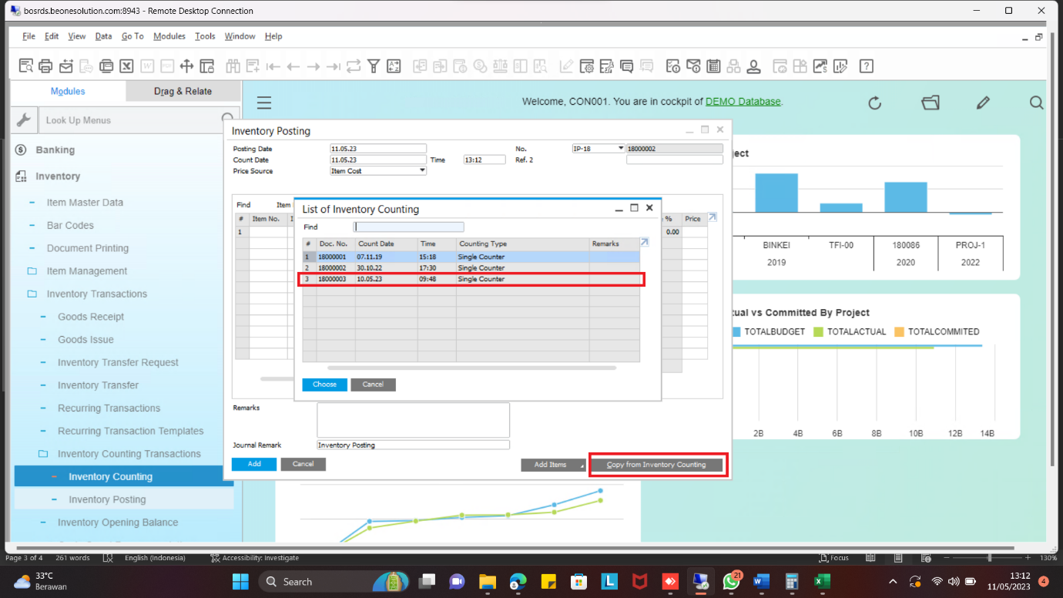Image resolution: width=1063 pixels, height=598 pixels.
Task: Go to Previous Record arrow icon
Action: coord(293,66)
